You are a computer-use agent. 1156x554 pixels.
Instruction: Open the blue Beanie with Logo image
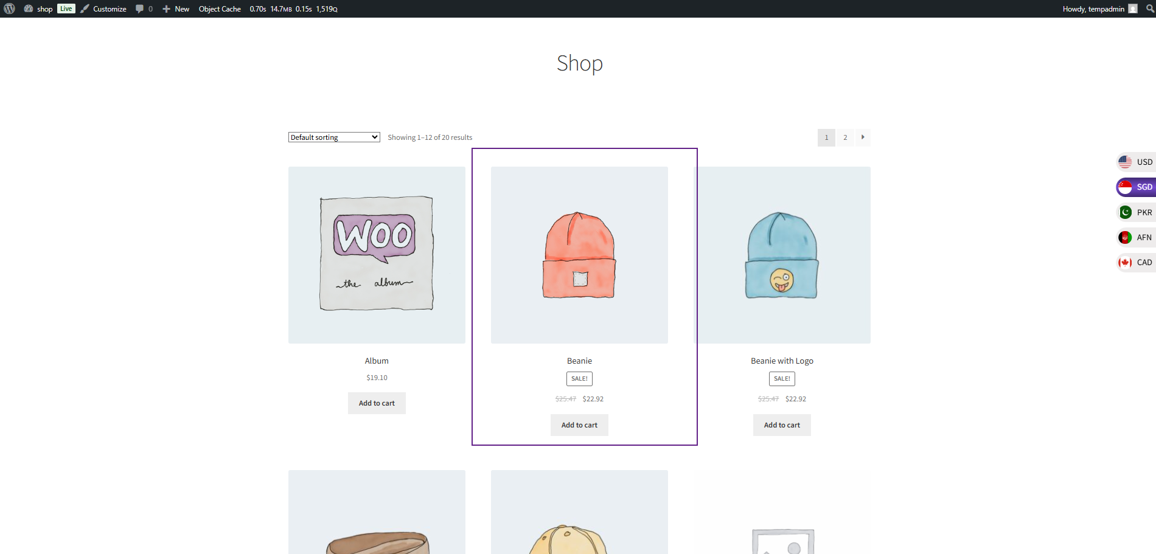pyautogui.click(x=782, y=255)
